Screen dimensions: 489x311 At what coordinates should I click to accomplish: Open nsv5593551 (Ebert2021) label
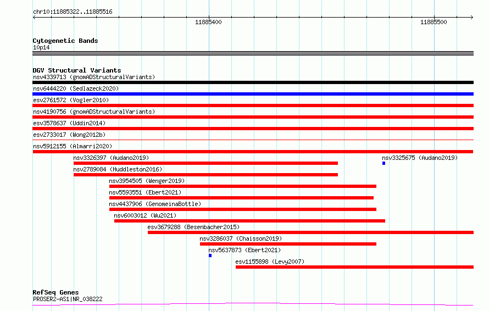145,192
